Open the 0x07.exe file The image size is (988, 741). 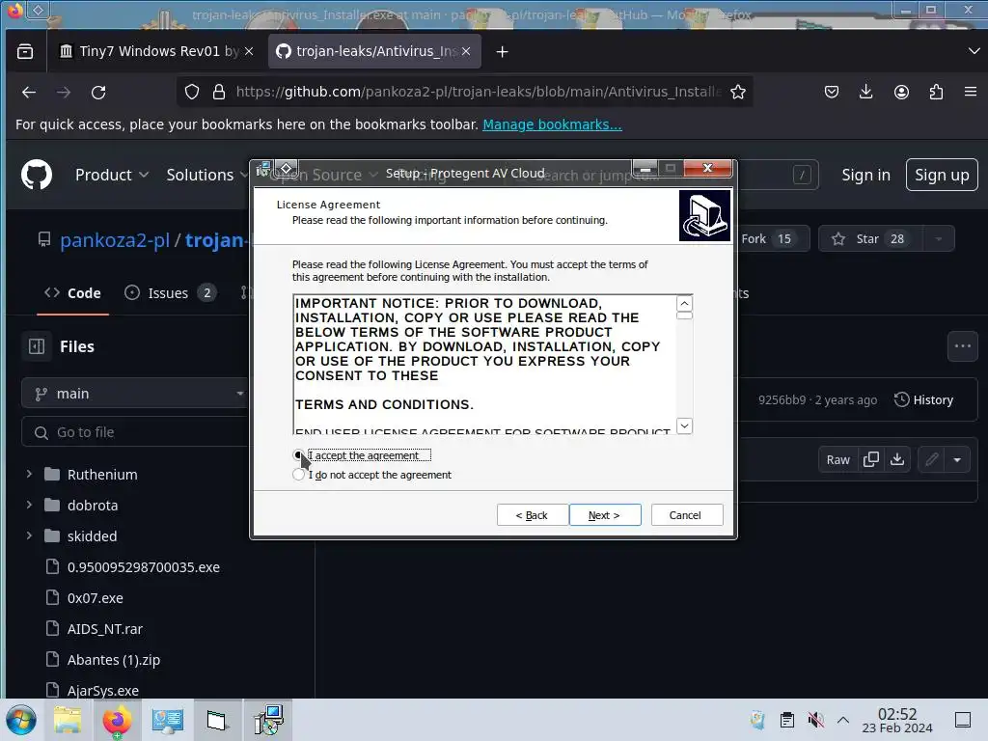pyautogui.click(x=95, y=598)
